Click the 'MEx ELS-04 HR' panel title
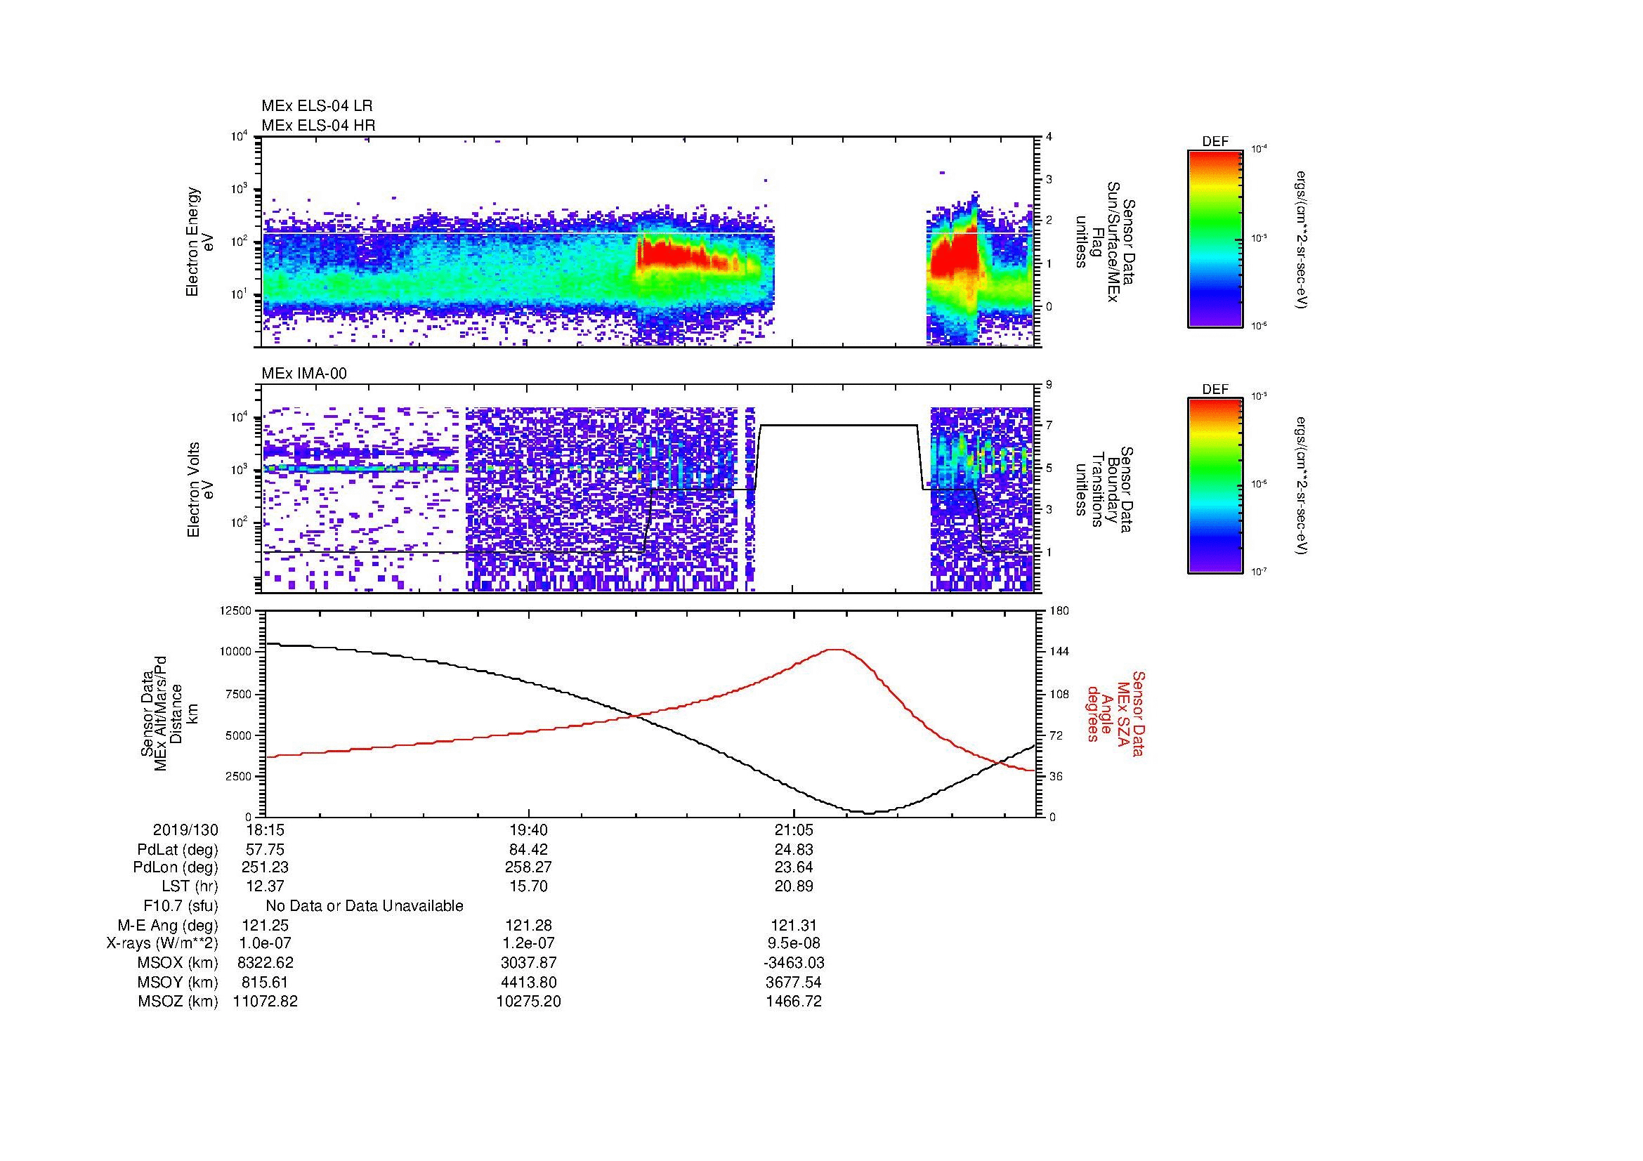 (x=318, y=125)
